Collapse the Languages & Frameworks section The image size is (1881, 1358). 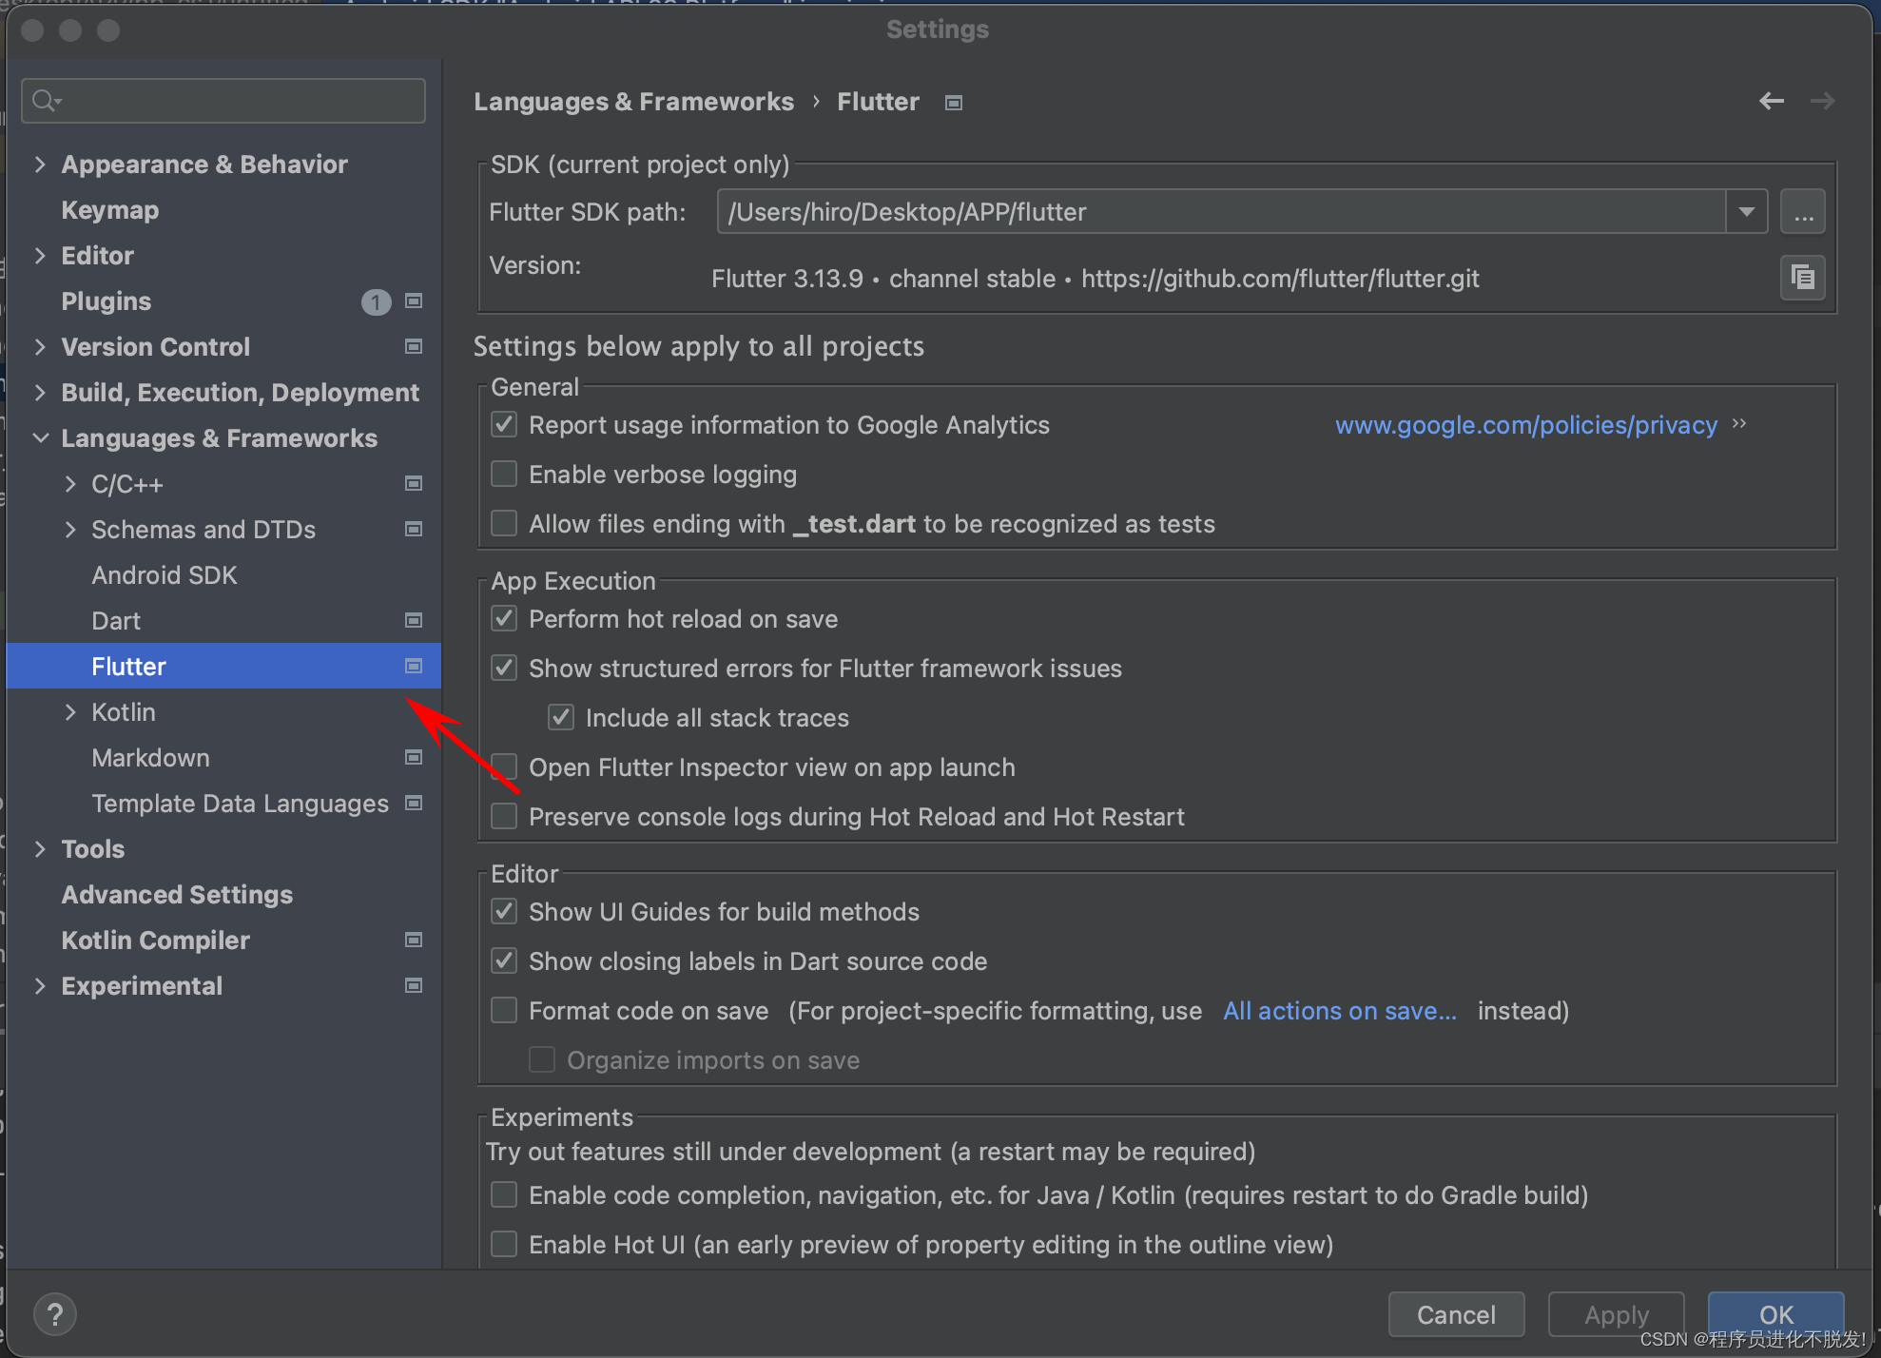[x=40, y=438]
